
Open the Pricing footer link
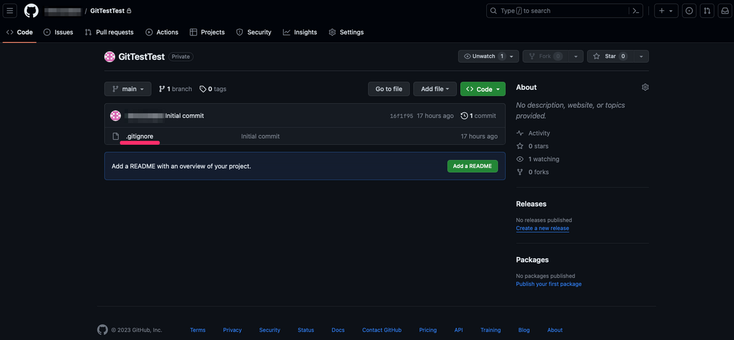pyautogui.click(x=428, y=330)
